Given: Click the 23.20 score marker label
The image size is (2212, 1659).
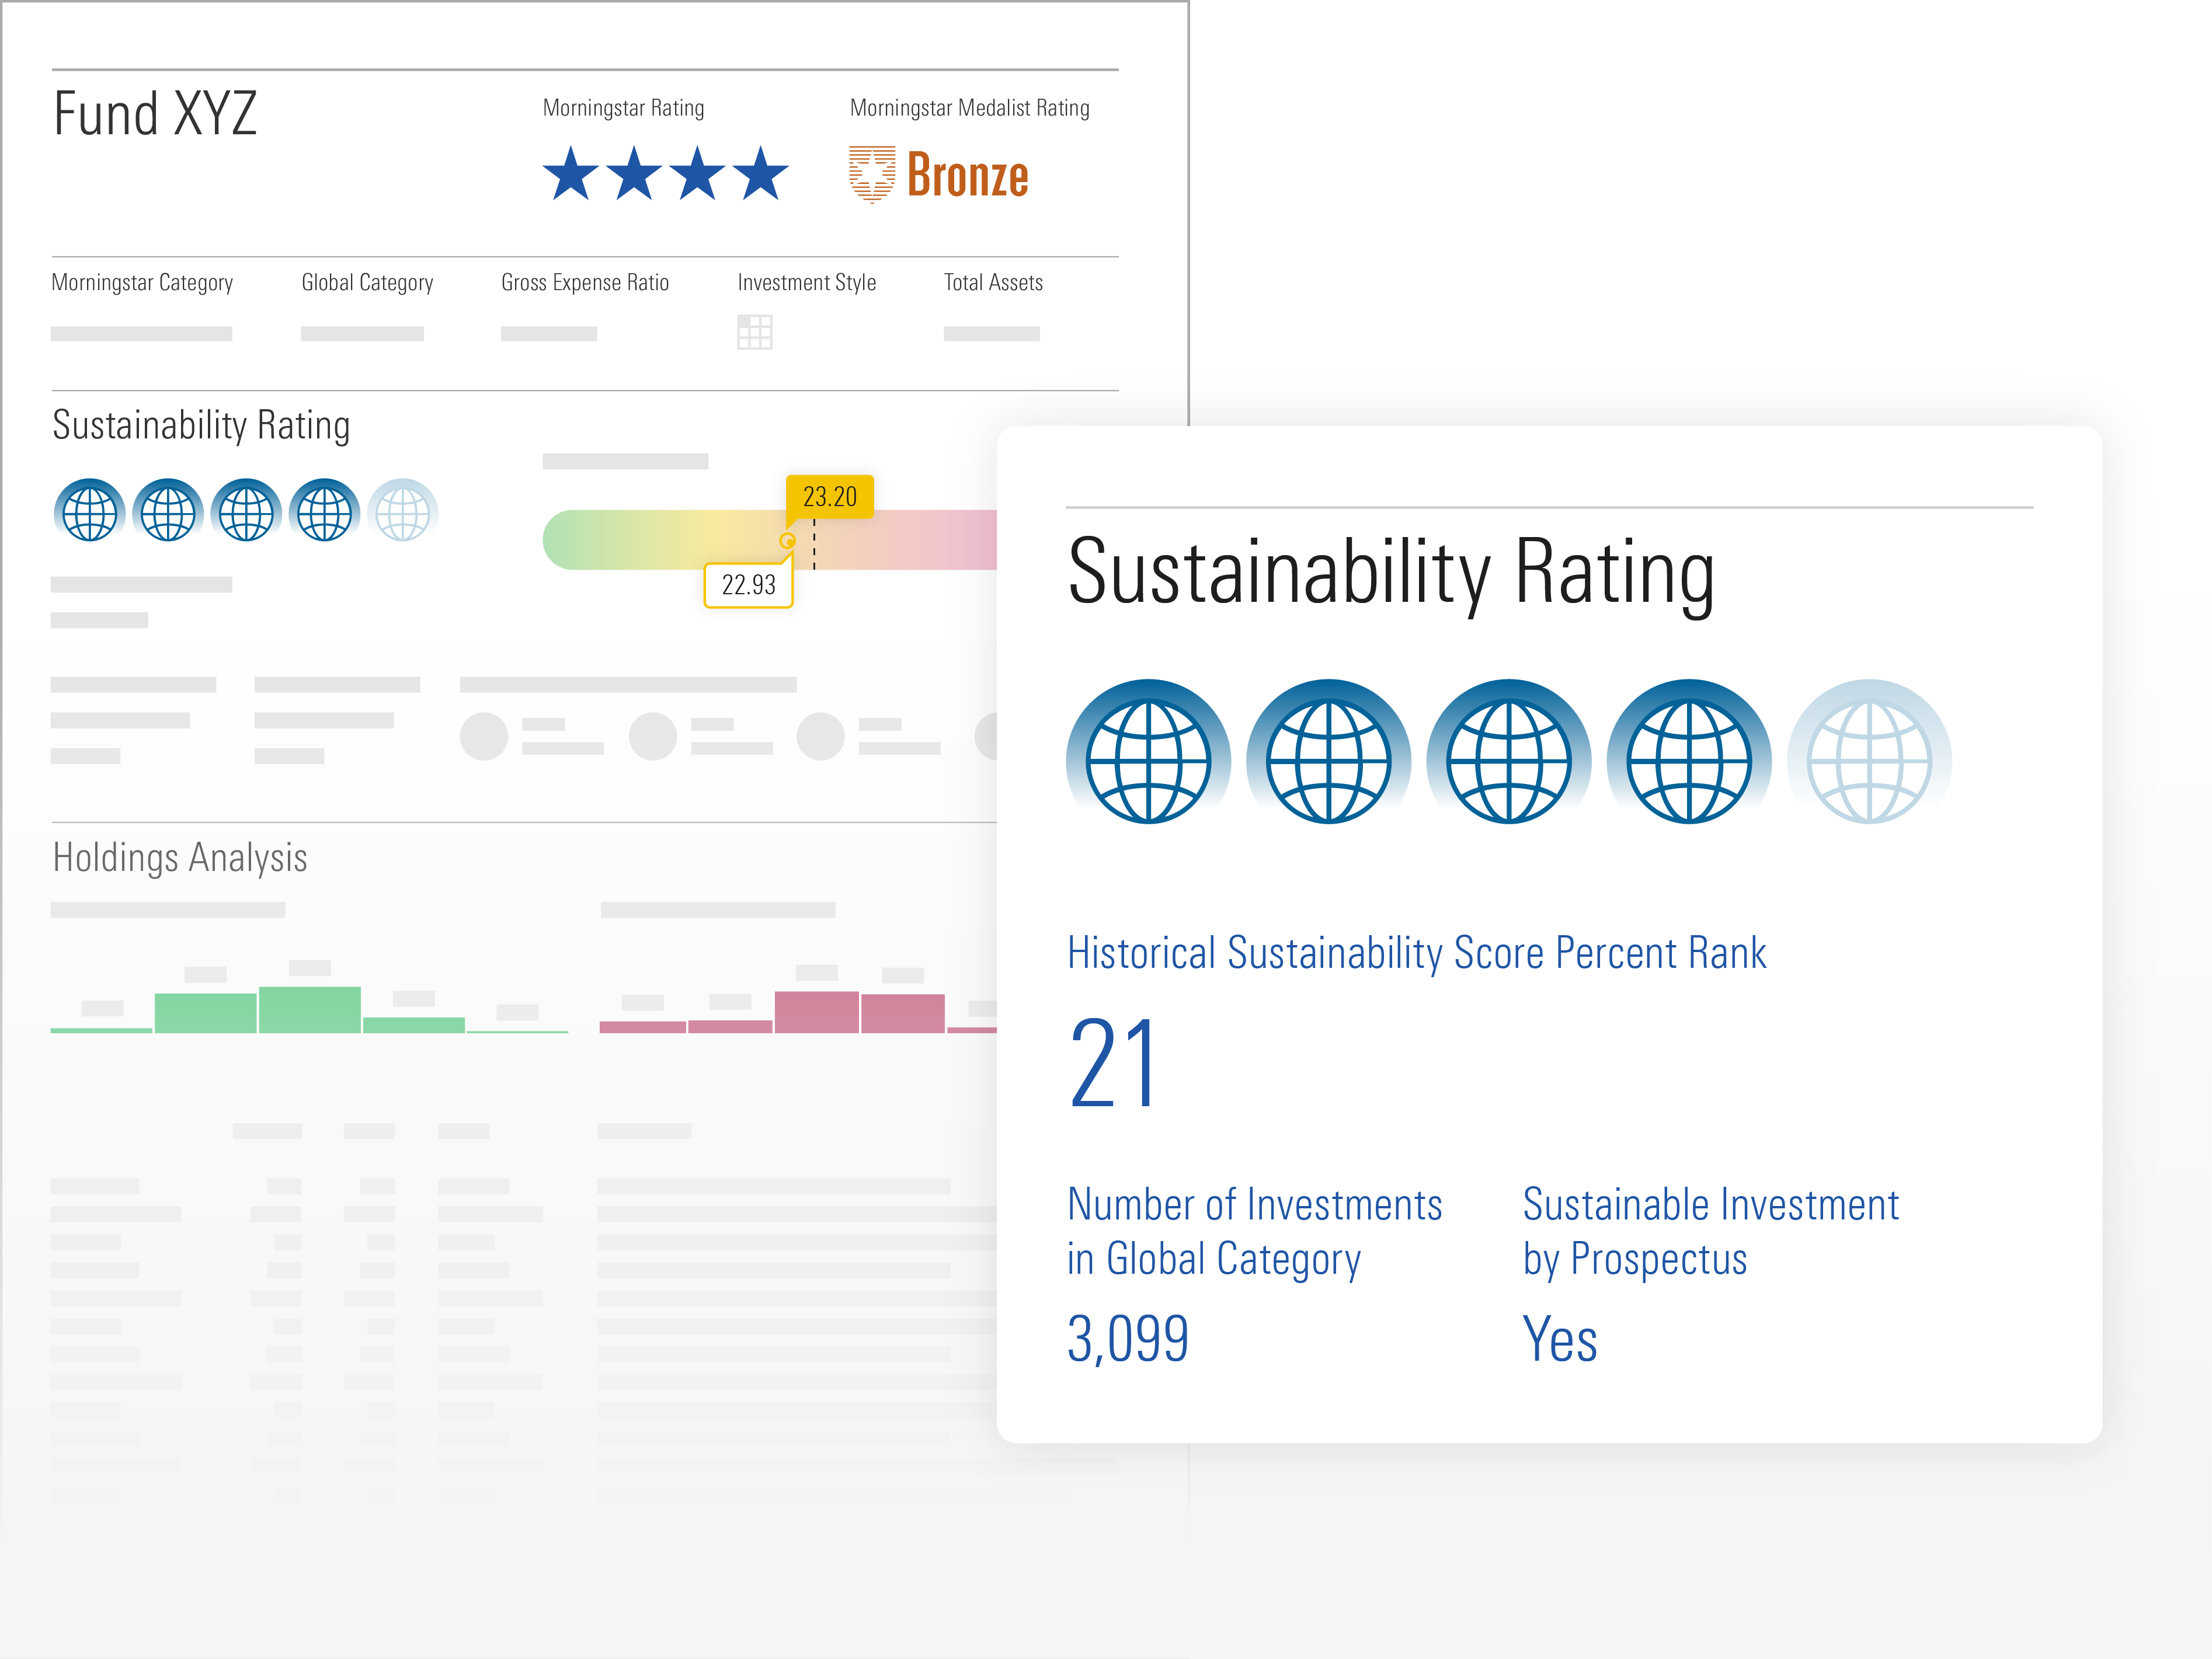Looking at the screenshot, I should pos(829,497).
